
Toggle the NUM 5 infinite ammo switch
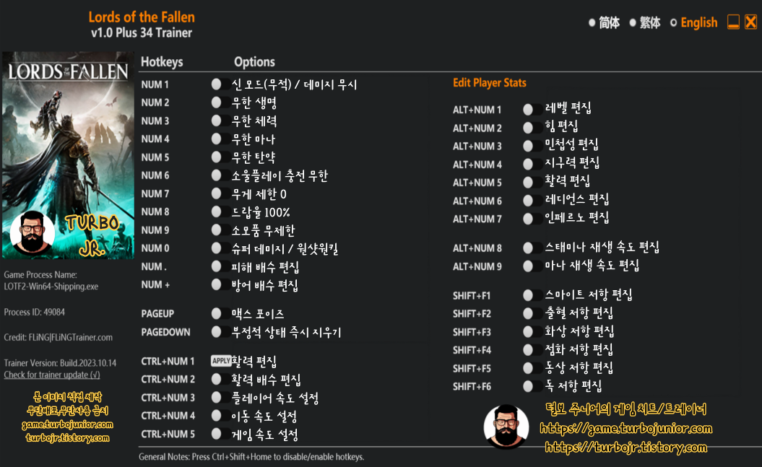220,157
